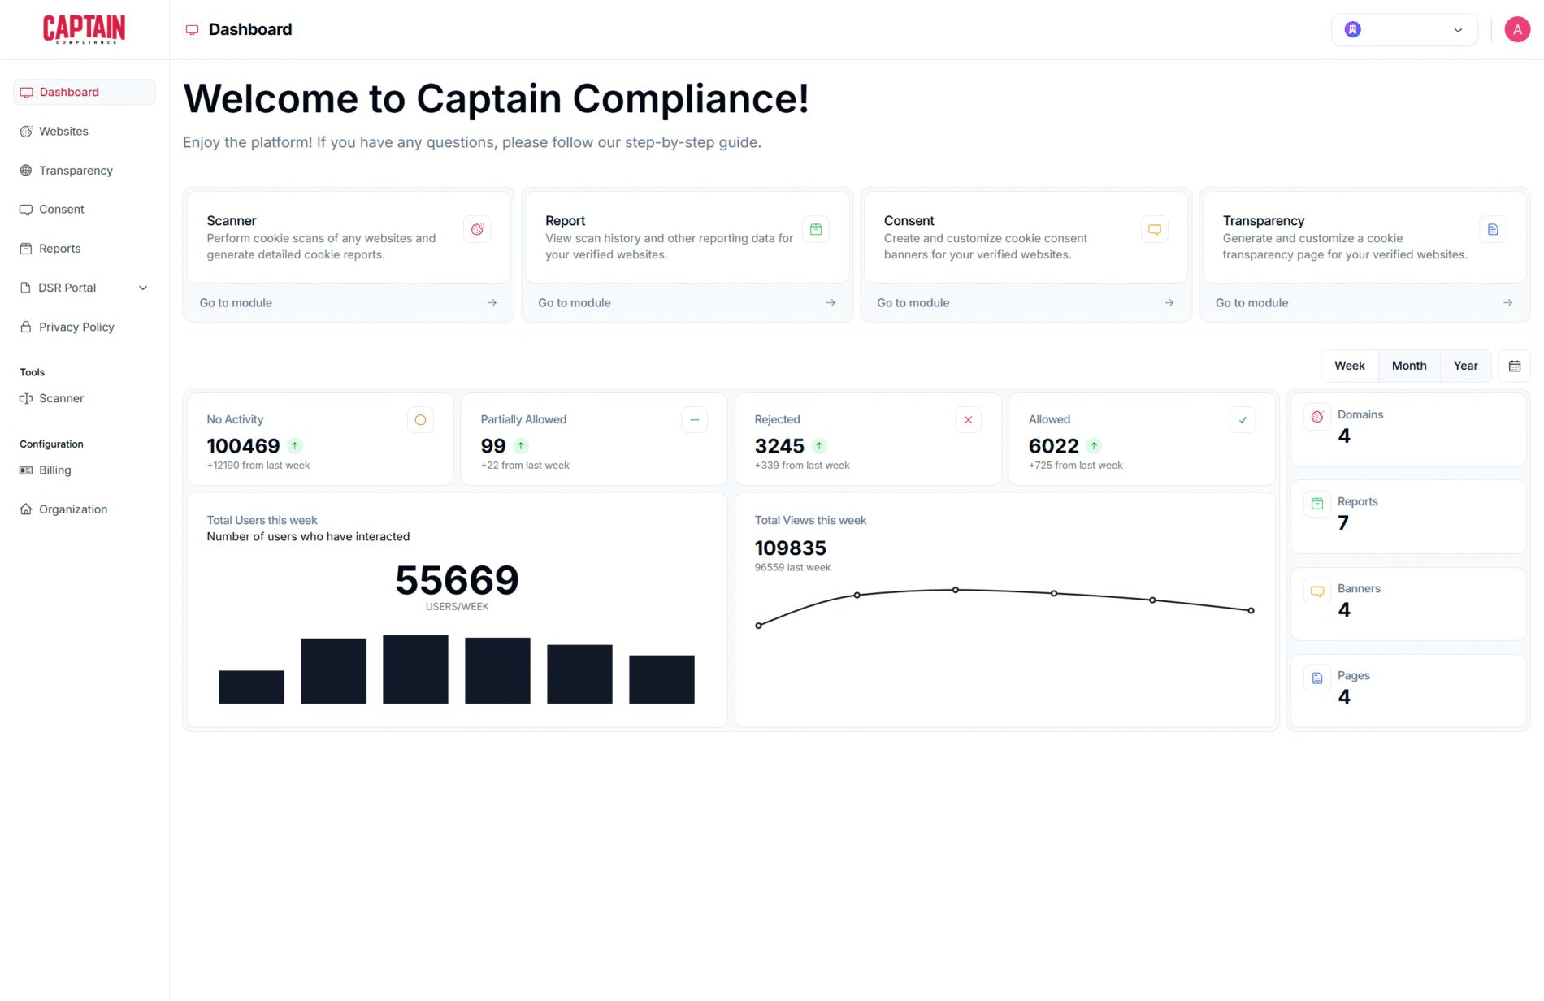Click the Captain Compliance logo

[x=84, y=28]
